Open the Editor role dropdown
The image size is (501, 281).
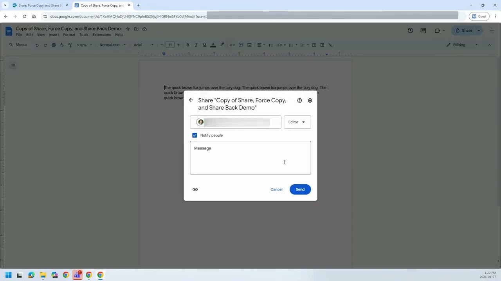click(297, 122)
